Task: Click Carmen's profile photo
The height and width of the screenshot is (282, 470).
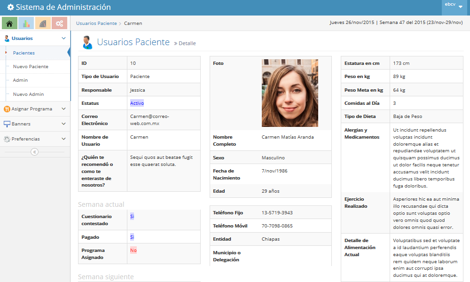Action: pyautogui.click(x=290, y=93)
